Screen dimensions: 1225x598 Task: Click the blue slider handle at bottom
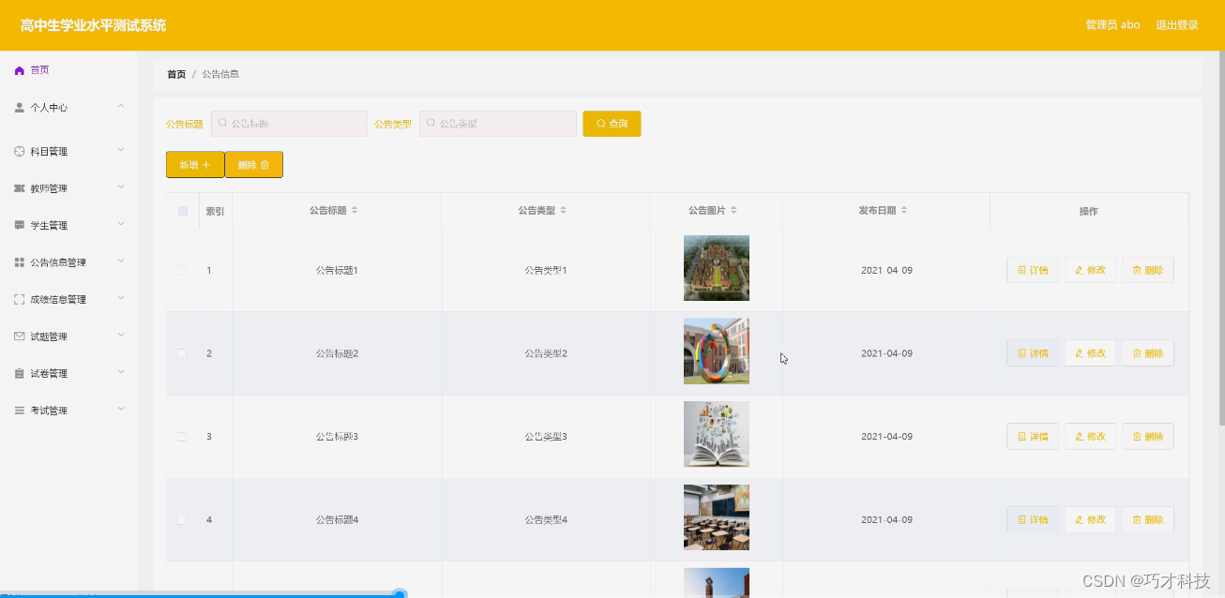tap(400, 594)
